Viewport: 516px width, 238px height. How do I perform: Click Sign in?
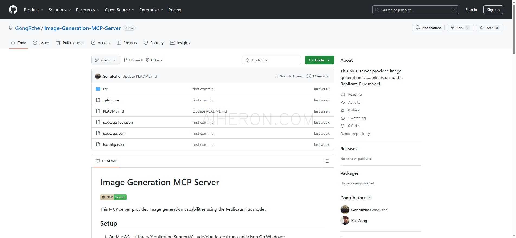471,10
